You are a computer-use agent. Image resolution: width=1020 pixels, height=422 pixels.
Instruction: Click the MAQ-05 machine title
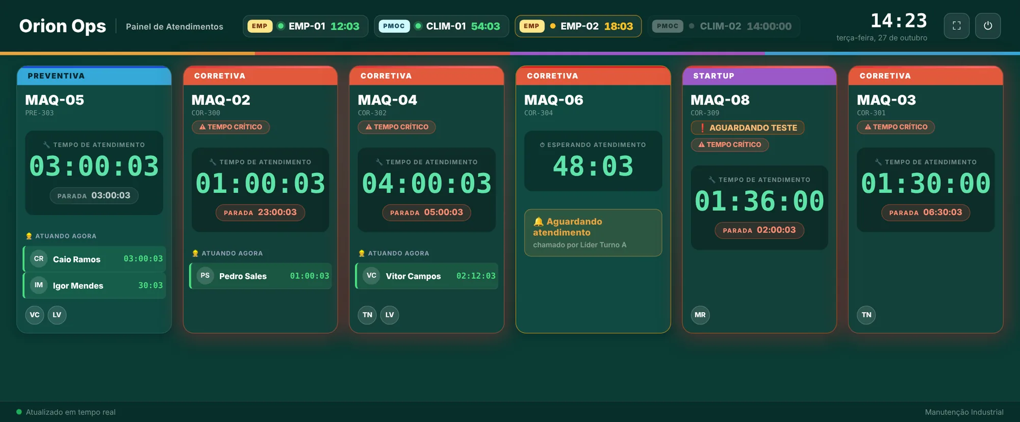[x=55, y=100]
